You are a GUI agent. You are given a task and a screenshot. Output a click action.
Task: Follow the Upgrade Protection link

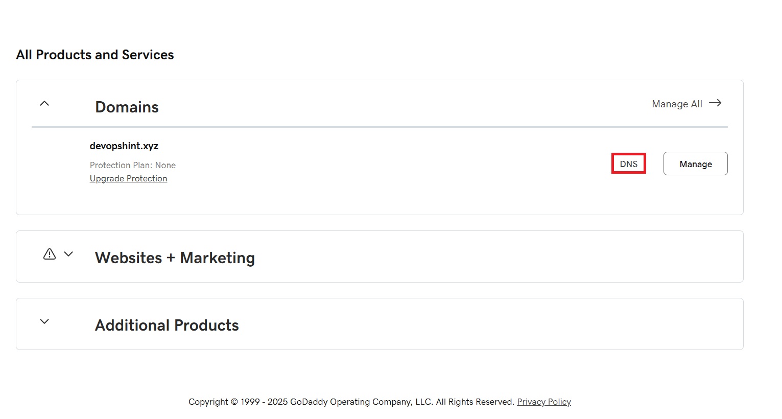pos(129,178)
